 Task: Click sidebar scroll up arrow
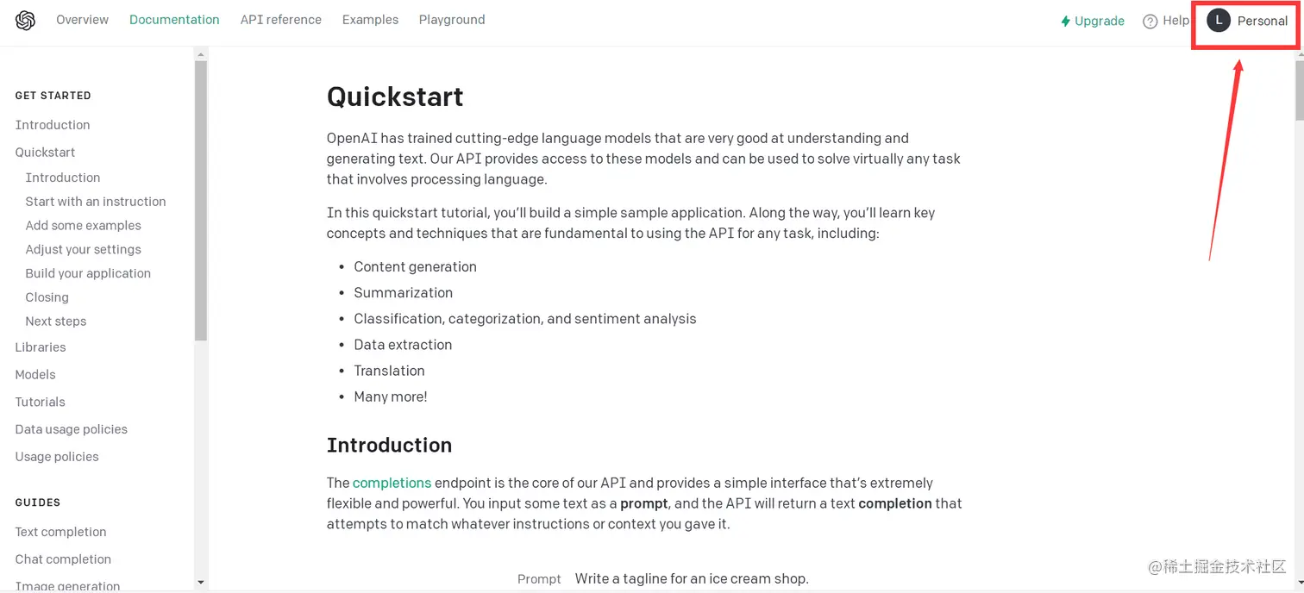[x=201, y=54]
